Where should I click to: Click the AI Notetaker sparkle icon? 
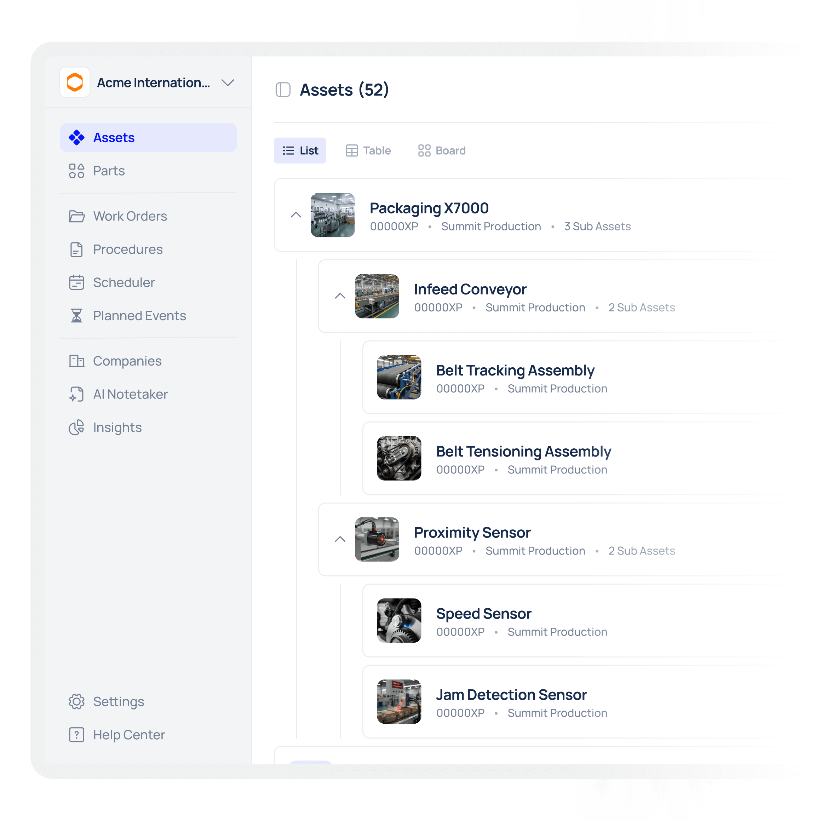pyautogui.click(x=76, y=394)
